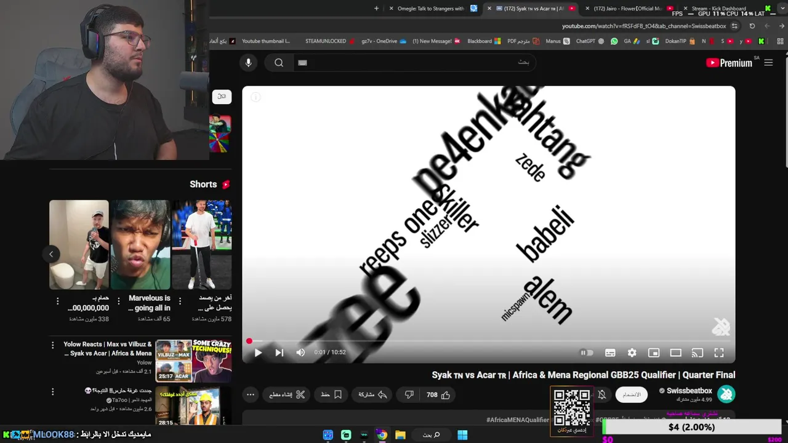Play the video with the play button
Screen dimensions: 788x443
click(258, 353)
